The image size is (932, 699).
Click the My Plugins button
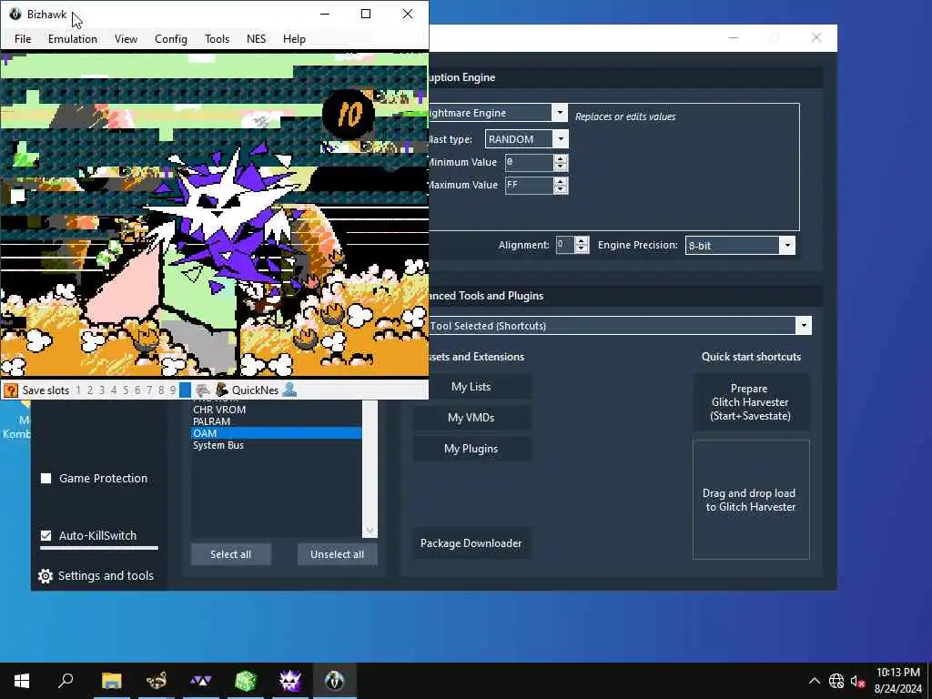(x=472, y=448)
